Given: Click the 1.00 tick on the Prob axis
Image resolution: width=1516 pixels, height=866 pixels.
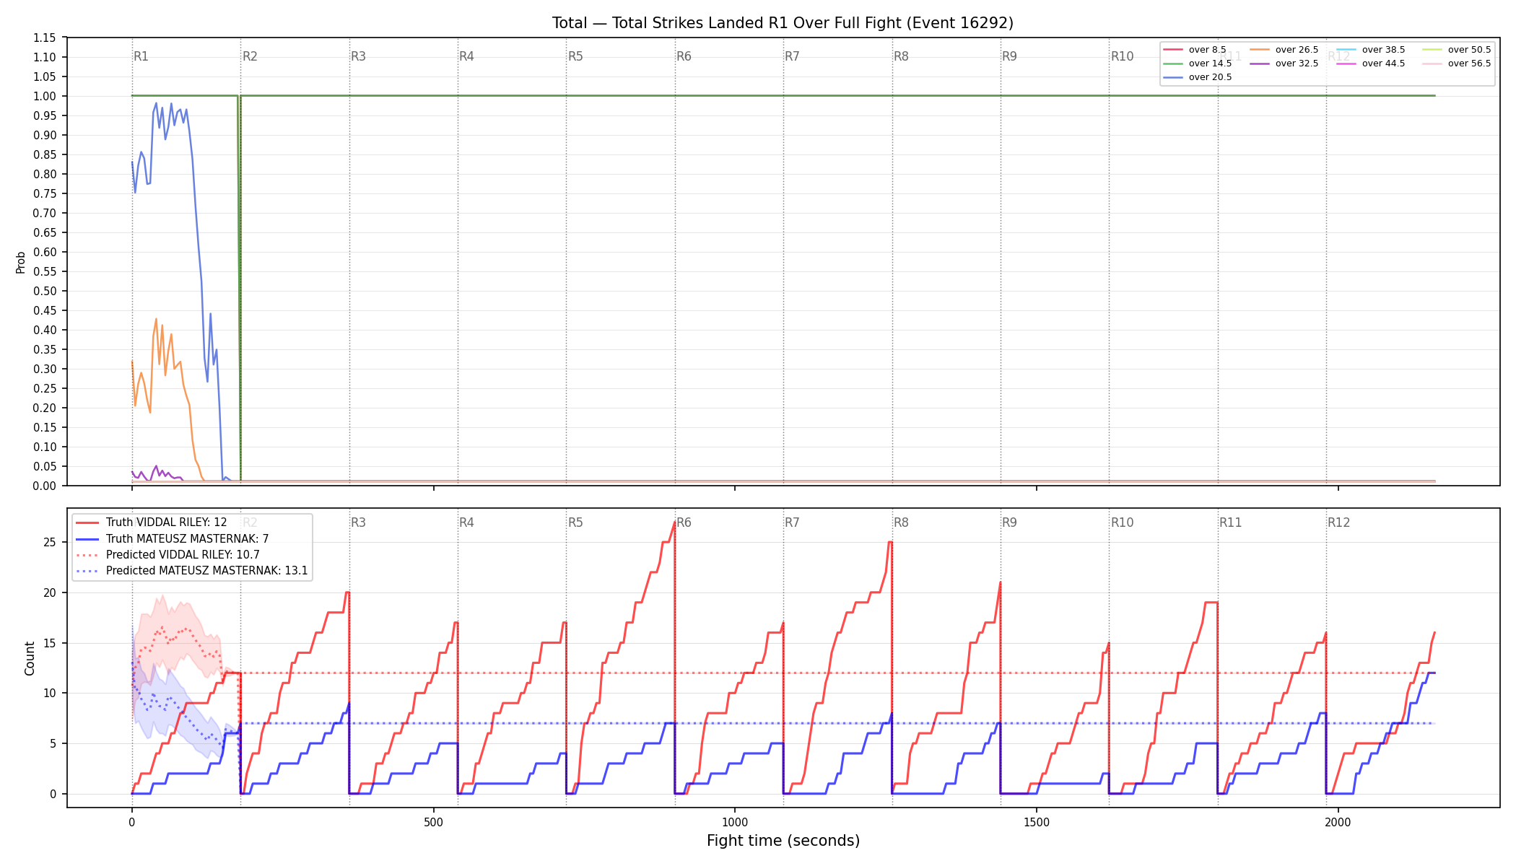Looking at the screenshot, I should (45, 96).
